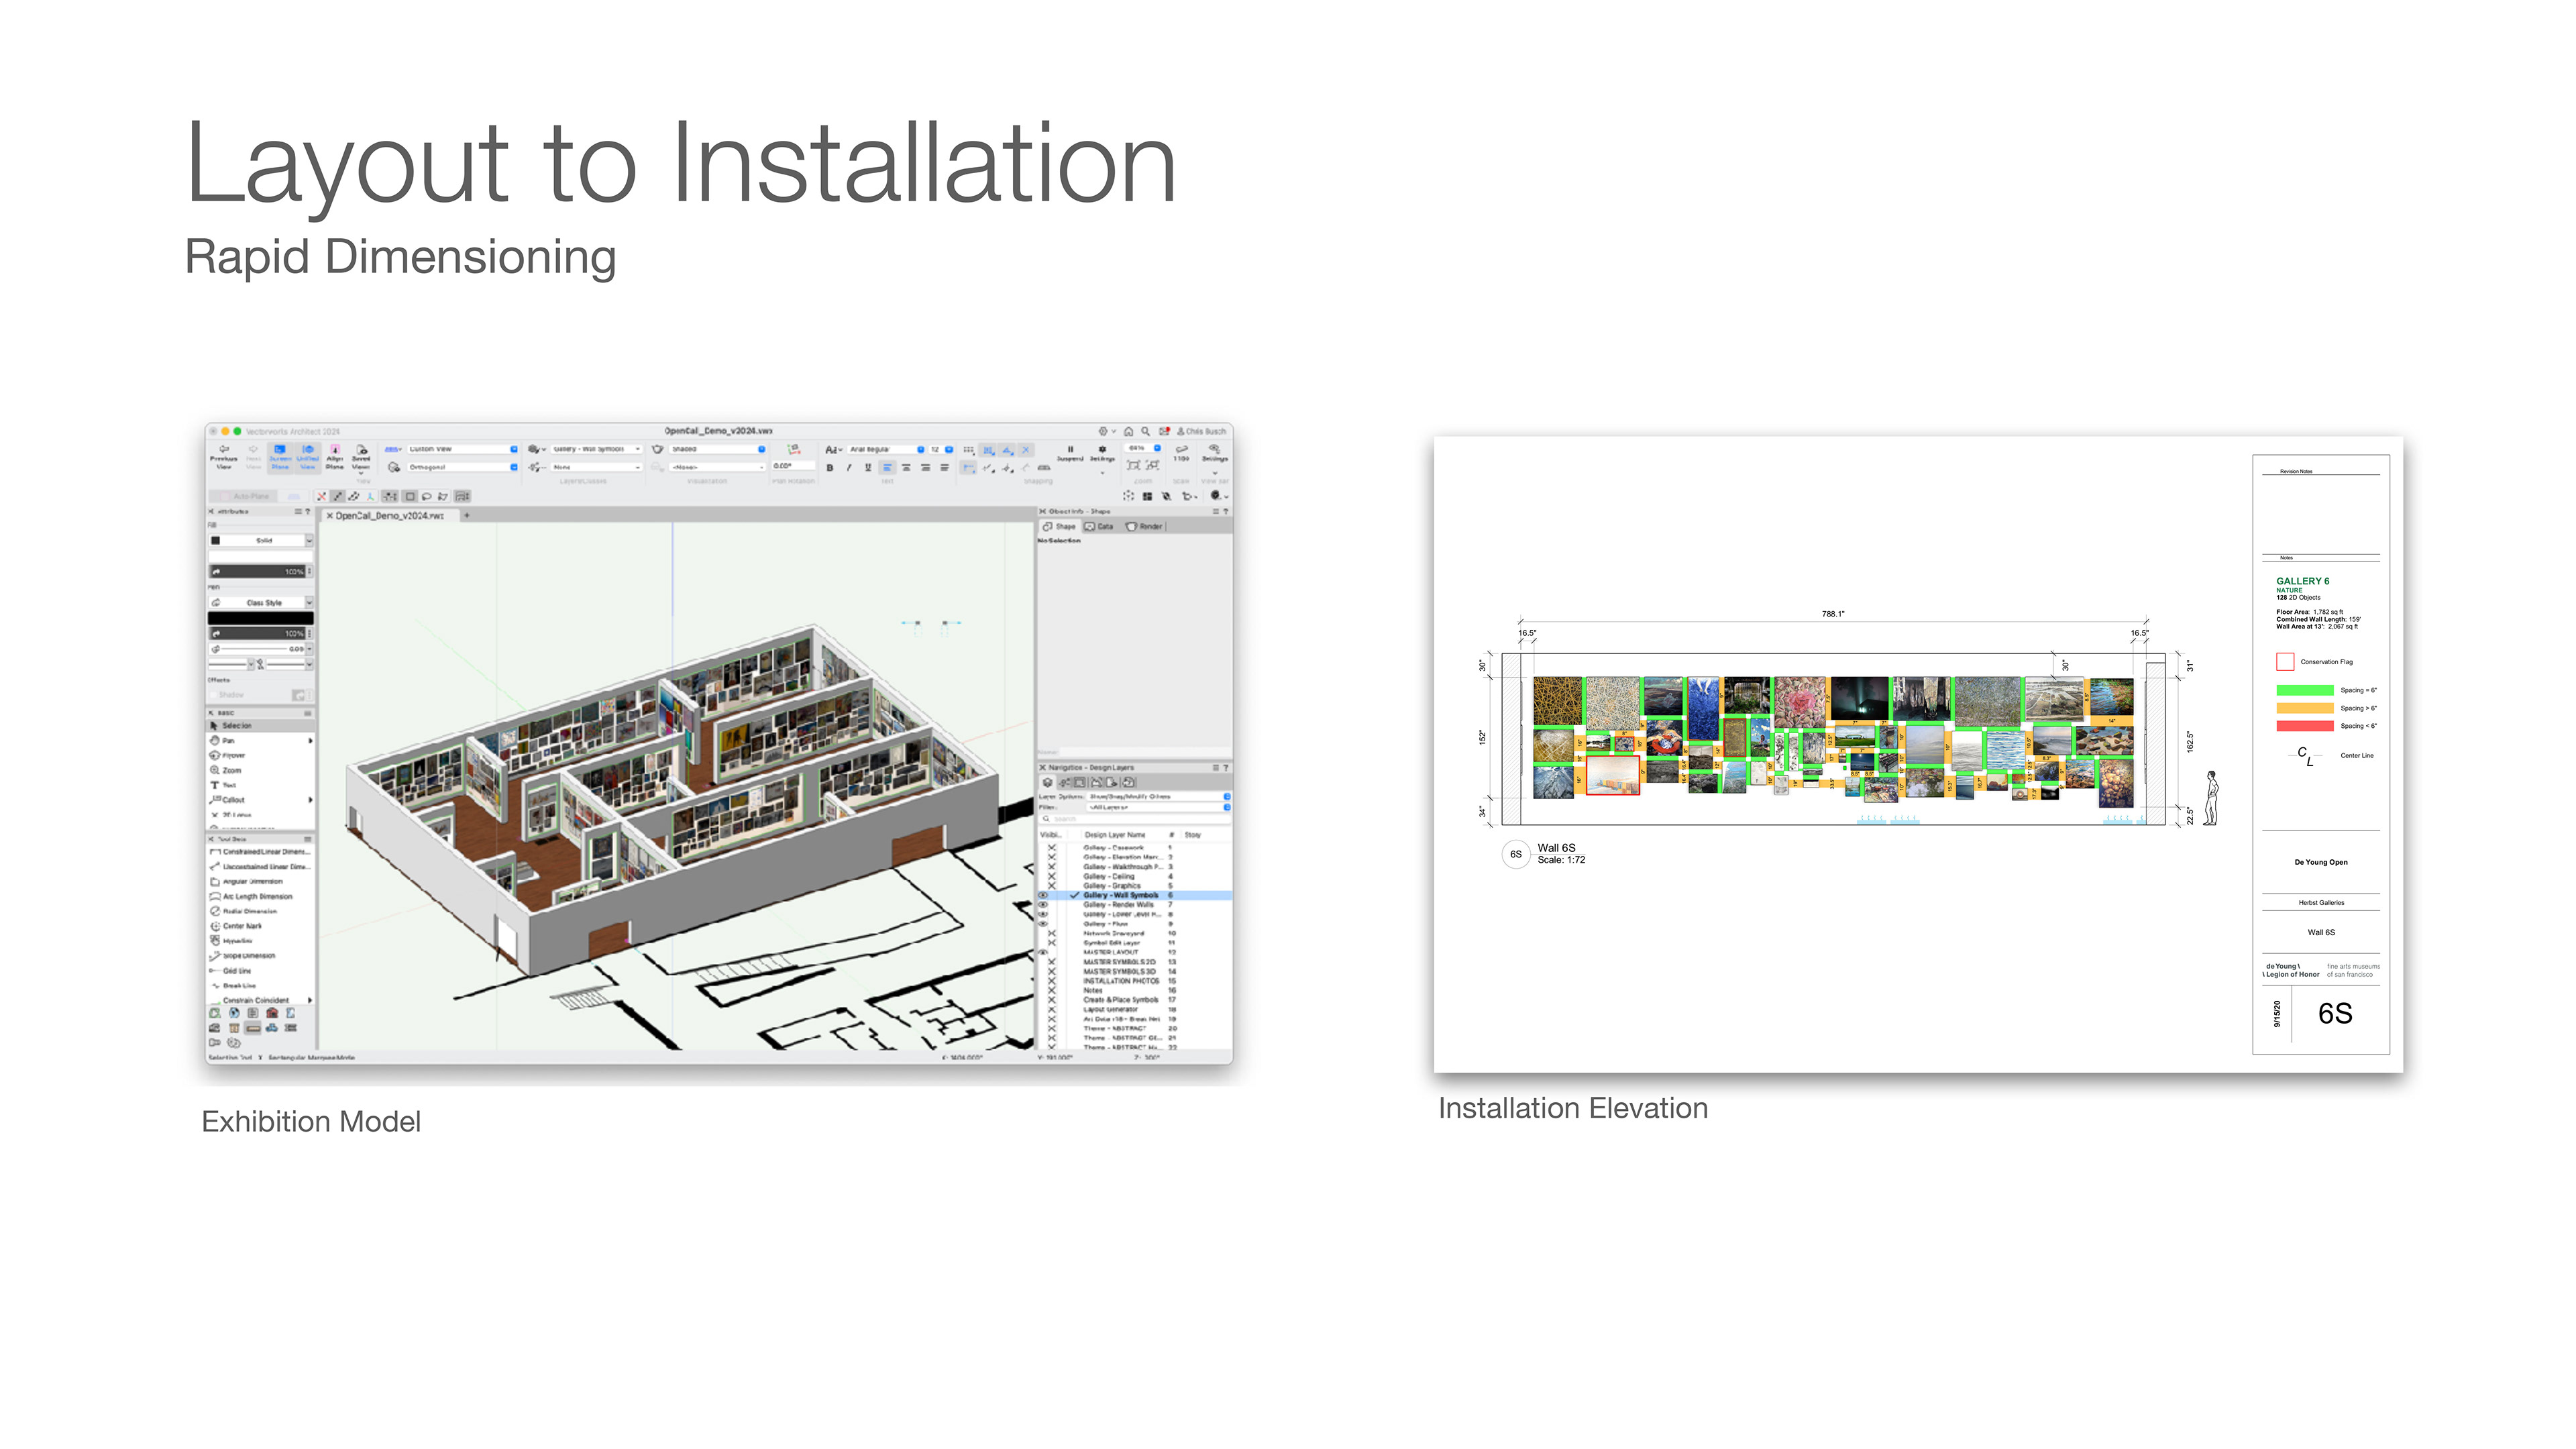This screenshot has width=2576, height=1449.
Task: Click the Chris Busch account button
Action: (1202, 432)
